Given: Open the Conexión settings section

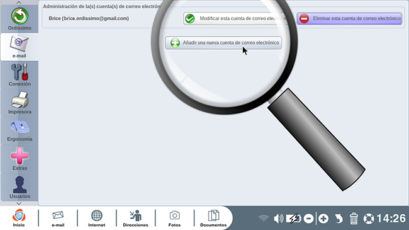Looking at the screenshot, I should pos(20,75).
